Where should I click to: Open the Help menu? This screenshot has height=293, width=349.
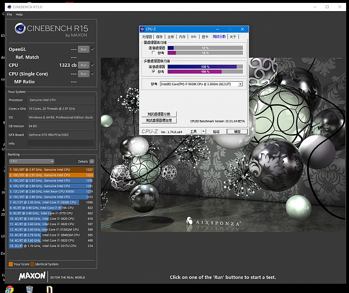click(x=19, y=15)
